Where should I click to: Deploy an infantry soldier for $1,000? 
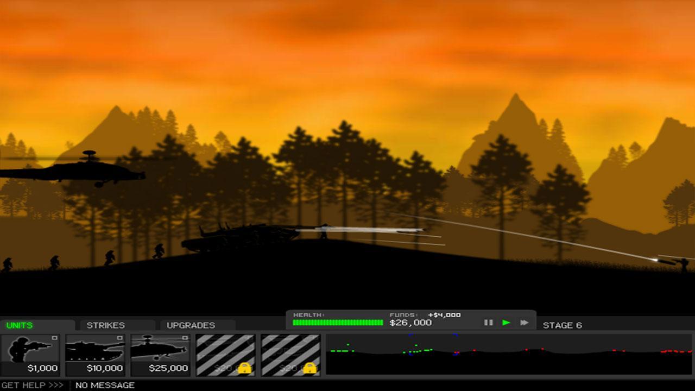point(30,355)
